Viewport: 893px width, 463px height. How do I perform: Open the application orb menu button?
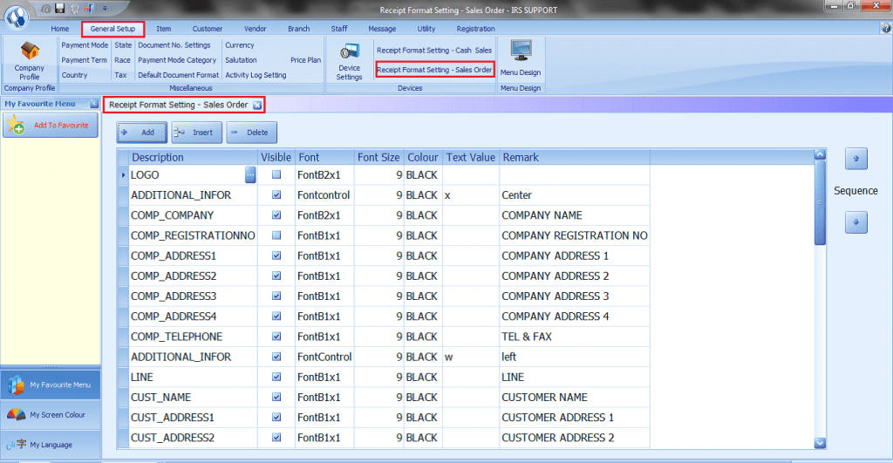(17, 16)
